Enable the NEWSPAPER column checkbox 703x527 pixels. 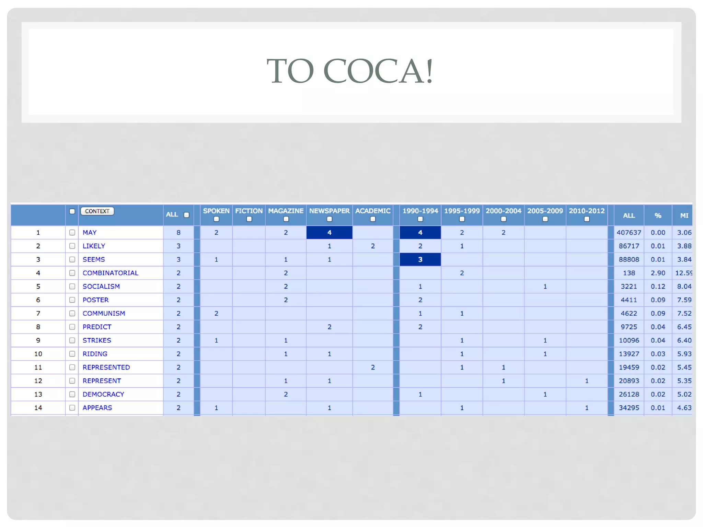tap(330, 219)
